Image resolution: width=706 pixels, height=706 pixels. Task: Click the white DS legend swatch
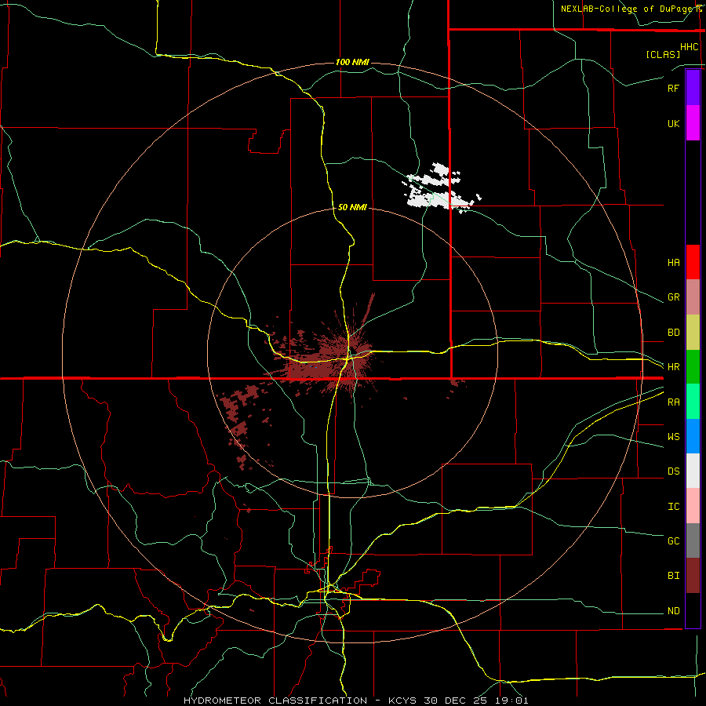[693, 471]
